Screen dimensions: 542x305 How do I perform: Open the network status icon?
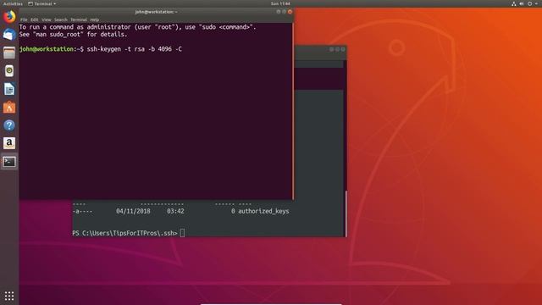pyautogui.click(x=514, y=3)
